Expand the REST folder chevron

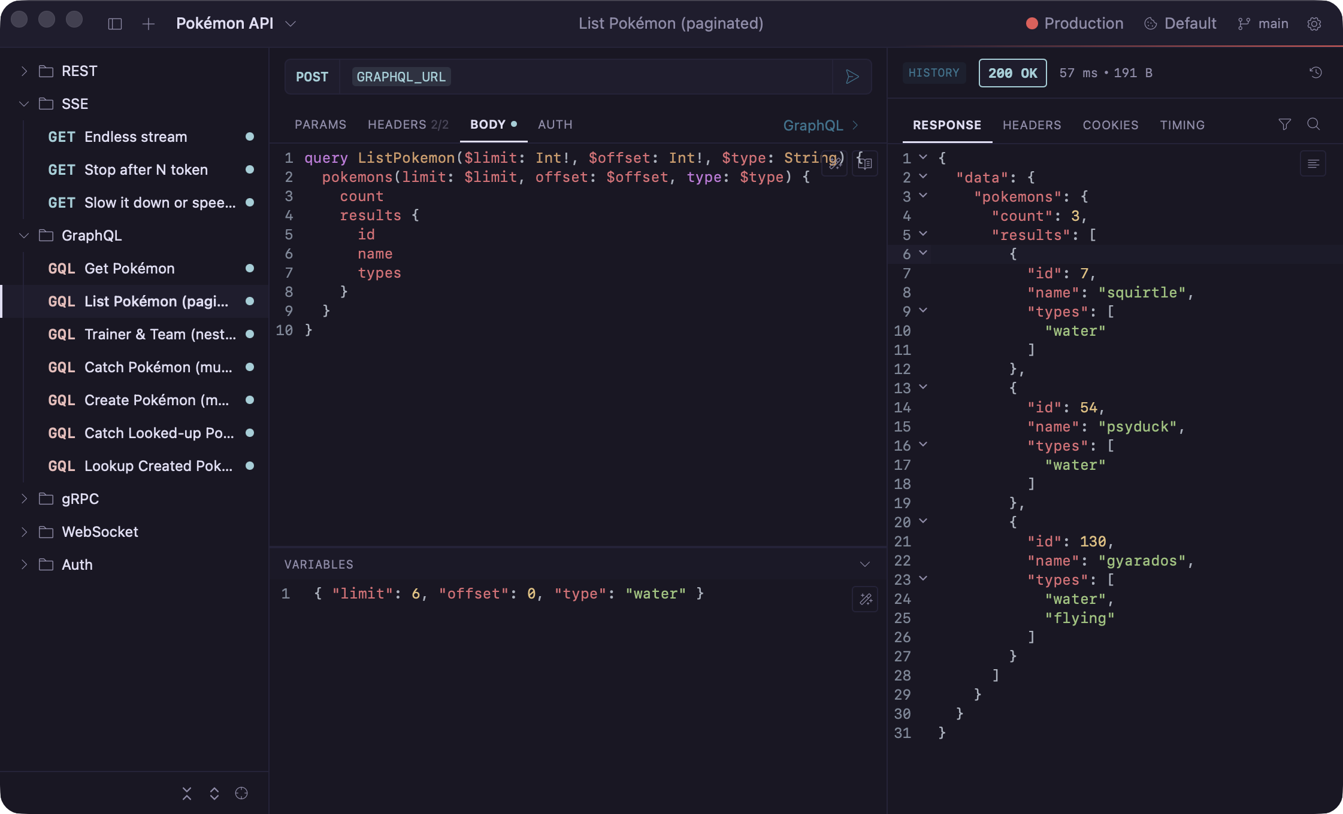point(24,71)
